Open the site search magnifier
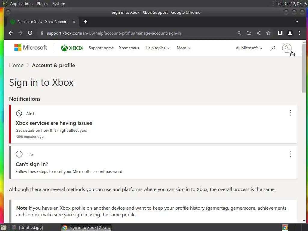 [273, 48]
